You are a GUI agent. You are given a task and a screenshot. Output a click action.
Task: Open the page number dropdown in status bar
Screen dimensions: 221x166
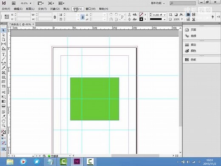(x=33, y=156)
